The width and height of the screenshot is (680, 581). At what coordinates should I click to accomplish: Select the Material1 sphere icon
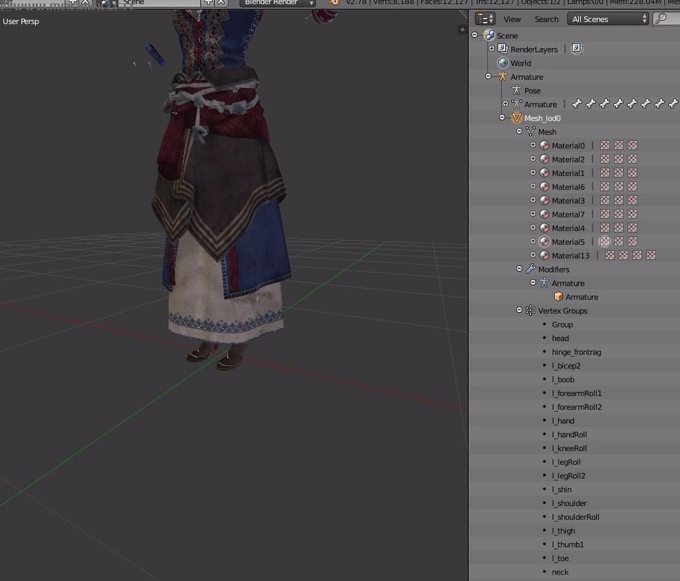click(544, 173)
